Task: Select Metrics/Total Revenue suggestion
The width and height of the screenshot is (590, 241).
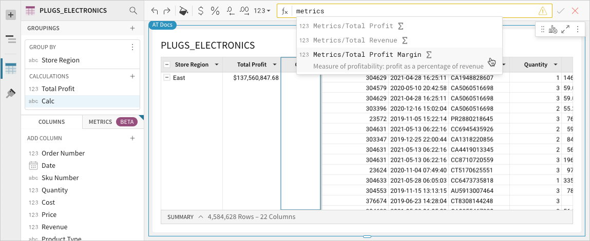Action: [x=355, y=40]
